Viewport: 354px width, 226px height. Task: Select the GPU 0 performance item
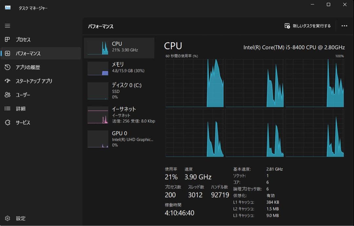pos(119,139)
